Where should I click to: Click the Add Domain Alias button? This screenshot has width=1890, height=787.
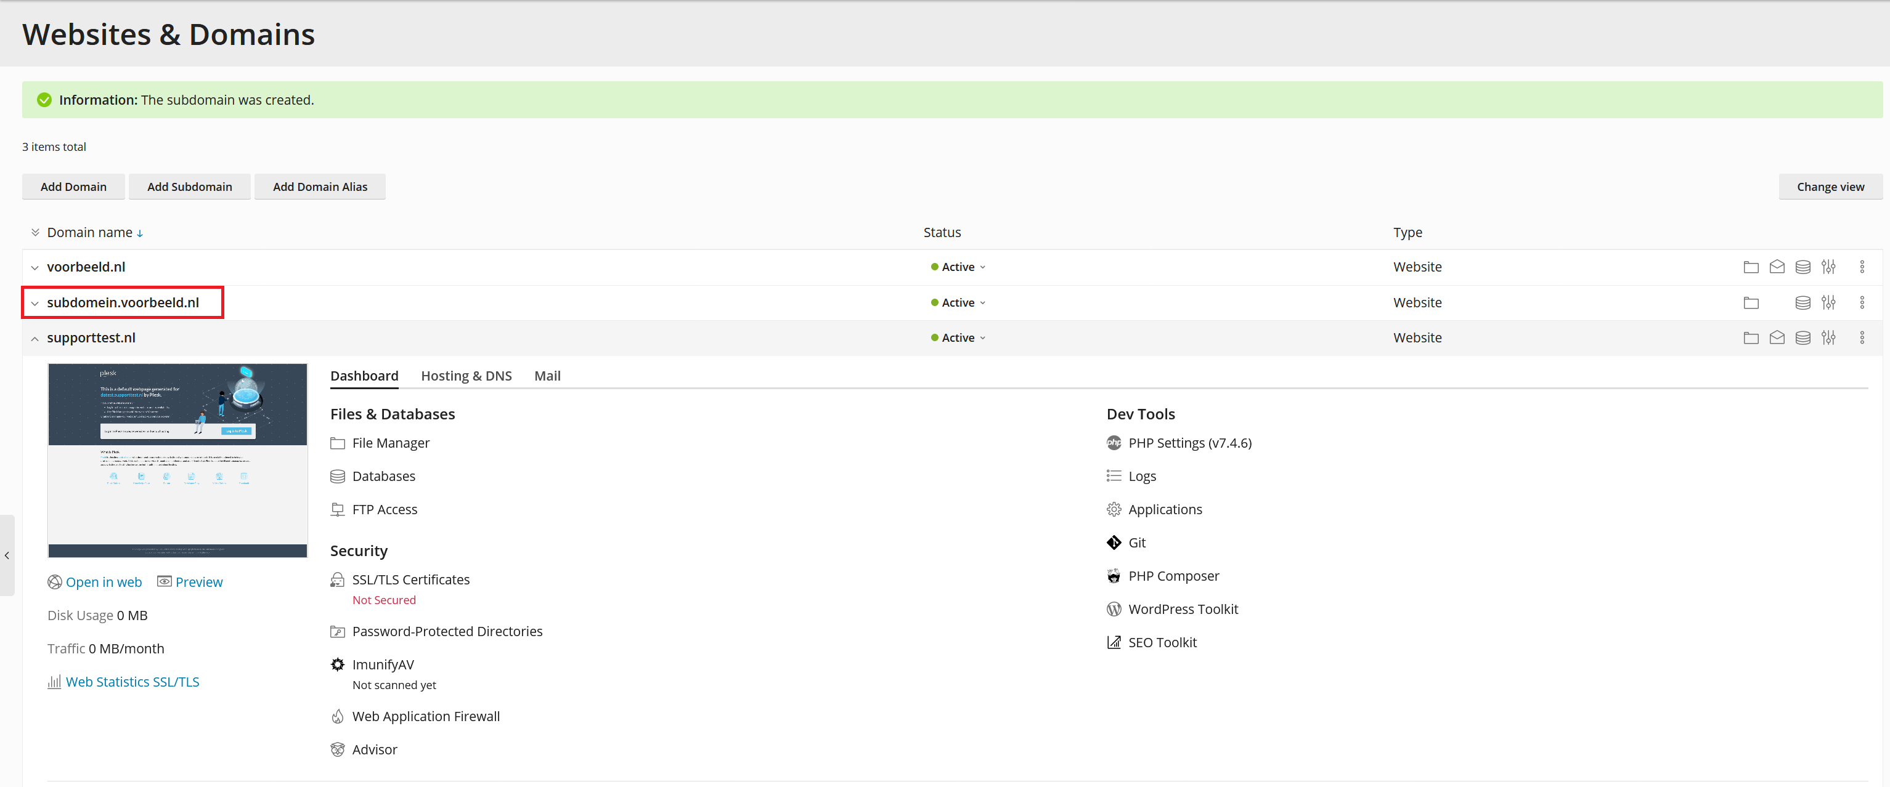(x=320, y=187)
